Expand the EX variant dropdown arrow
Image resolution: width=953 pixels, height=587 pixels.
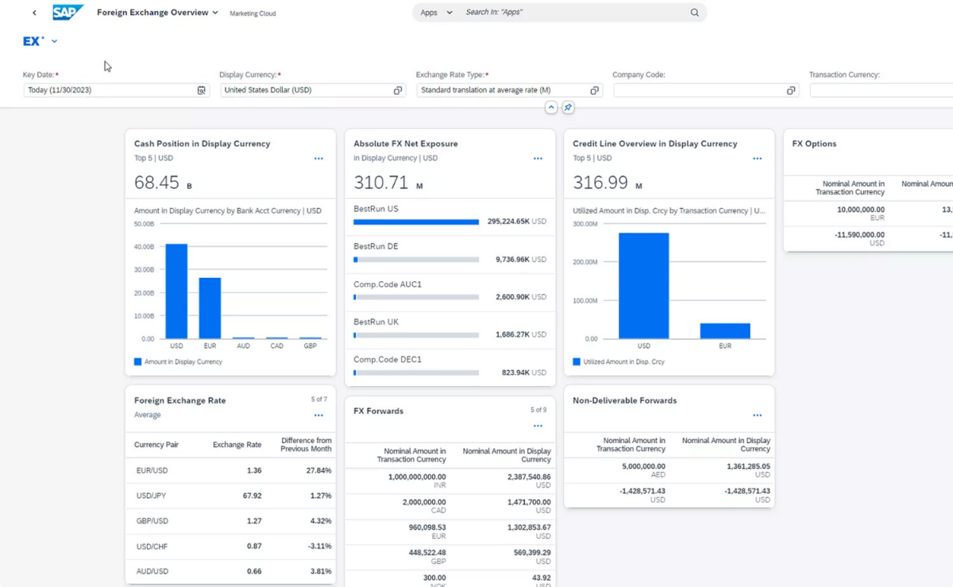[x=55, y=41]
